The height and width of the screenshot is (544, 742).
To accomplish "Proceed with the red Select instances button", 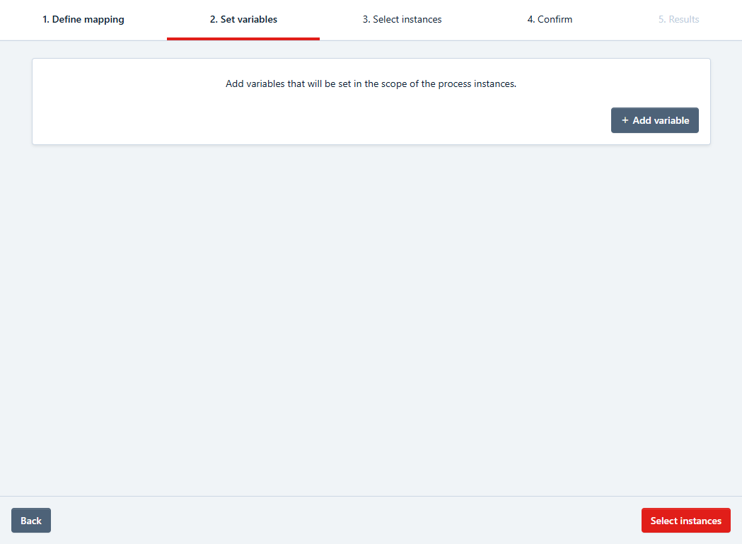I will point(685,521).
